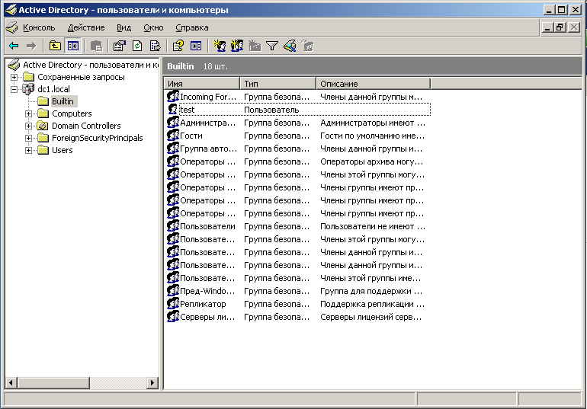Click the group icon of Гости row
Viewport: 587px width, 409px height.
172,136
